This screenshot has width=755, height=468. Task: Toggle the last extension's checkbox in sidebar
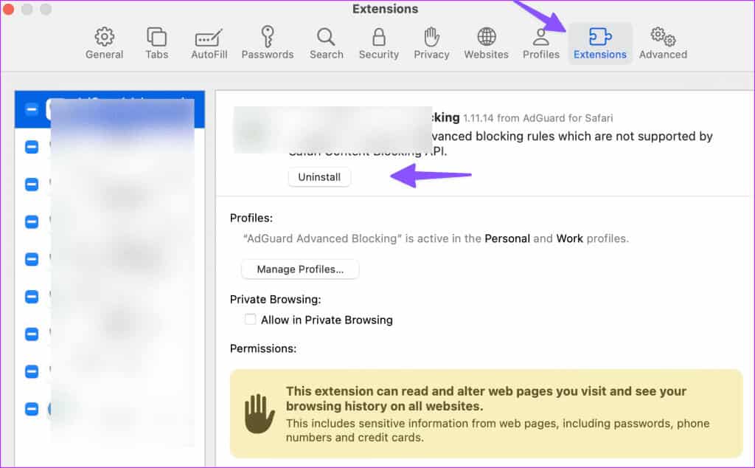click(x=32, y=408)
